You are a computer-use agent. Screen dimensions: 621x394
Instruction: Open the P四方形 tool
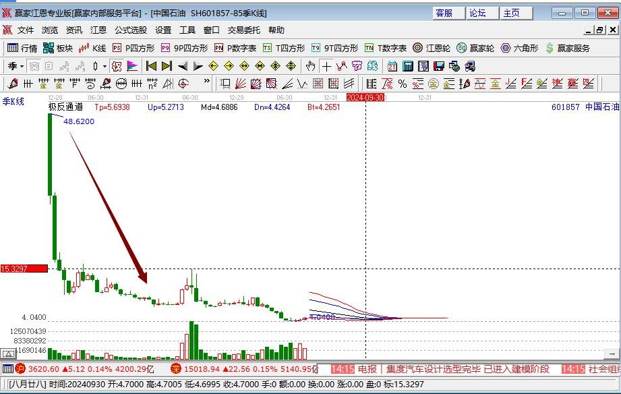point(134,48)
